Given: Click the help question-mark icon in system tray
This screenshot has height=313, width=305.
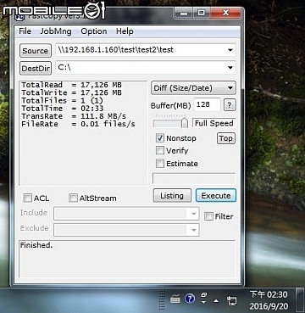Looking at the screenshot, I should pyautogui.click(x=190, y=299).
